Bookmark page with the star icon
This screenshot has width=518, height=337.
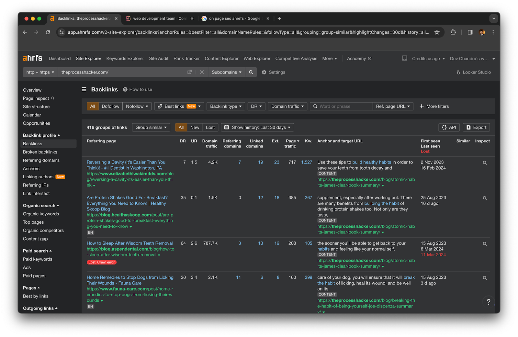coord(437,32)
